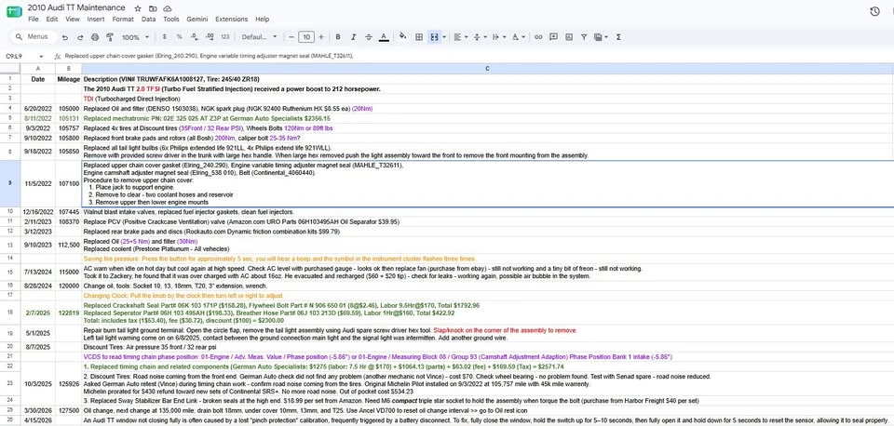This screenshot has height=426, width=894.
Task: Activate the paint format tool
Action: 110,37
